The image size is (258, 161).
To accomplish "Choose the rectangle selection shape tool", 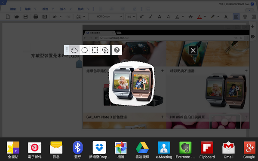I will click(95, 50).
